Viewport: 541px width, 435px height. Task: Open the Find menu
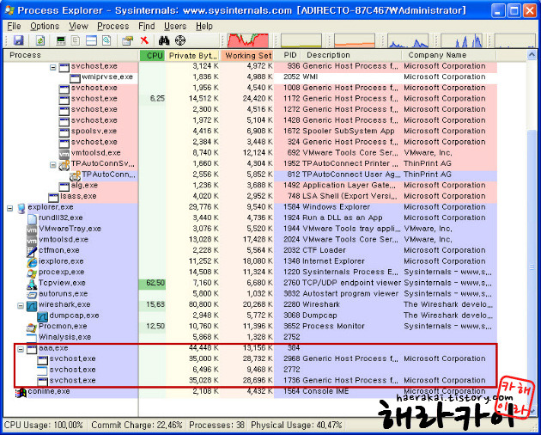(x=146, y=27)
